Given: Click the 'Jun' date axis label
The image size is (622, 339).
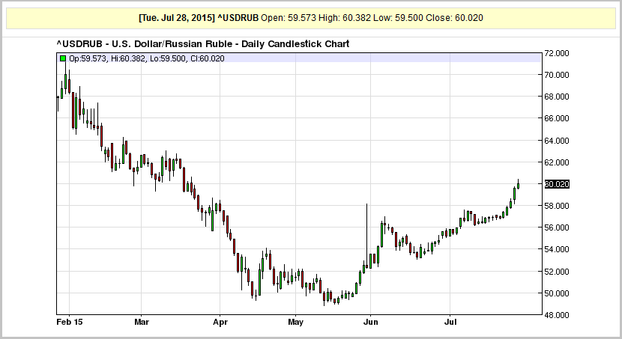Looking at the screenshot, I should pyautogui.click(x=370, y=322).
